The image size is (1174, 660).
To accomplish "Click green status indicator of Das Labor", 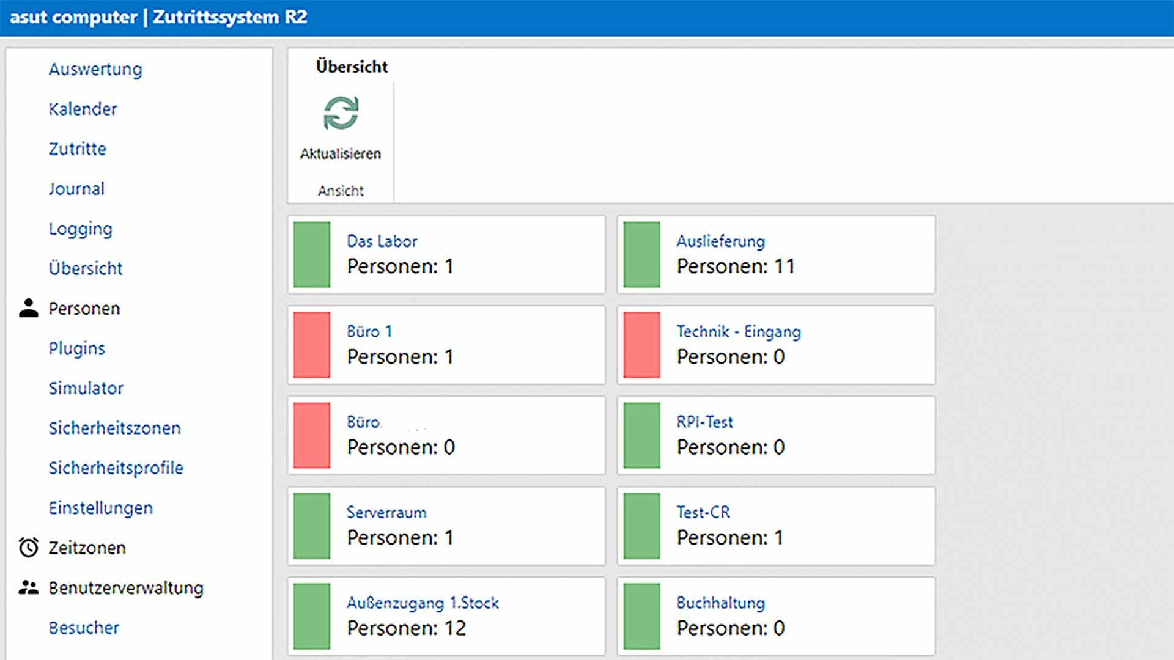I will [x=312, y=254].
